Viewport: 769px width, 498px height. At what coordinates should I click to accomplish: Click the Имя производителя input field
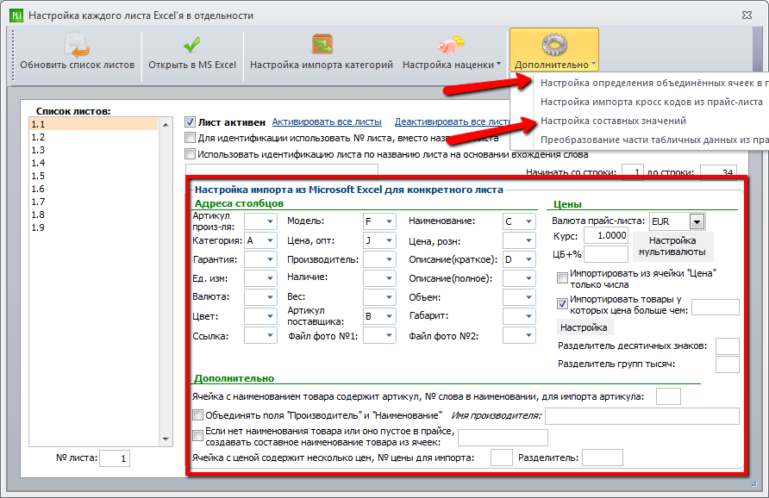pyautogui.click(x=642, y=415)
